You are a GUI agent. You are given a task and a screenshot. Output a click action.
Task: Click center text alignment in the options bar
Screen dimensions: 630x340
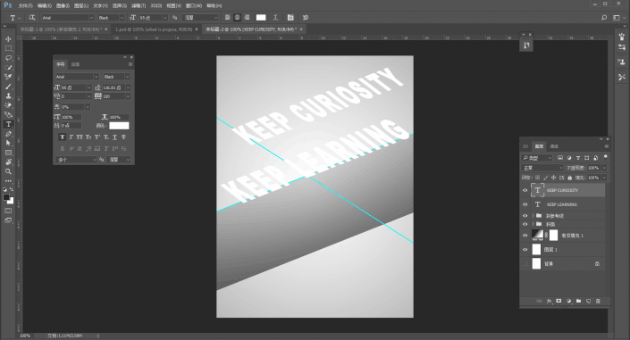point(238,18)
